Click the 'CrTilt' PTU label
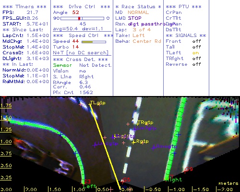Image resolution: width=240 pixels, height=192 pixels. 173,18
